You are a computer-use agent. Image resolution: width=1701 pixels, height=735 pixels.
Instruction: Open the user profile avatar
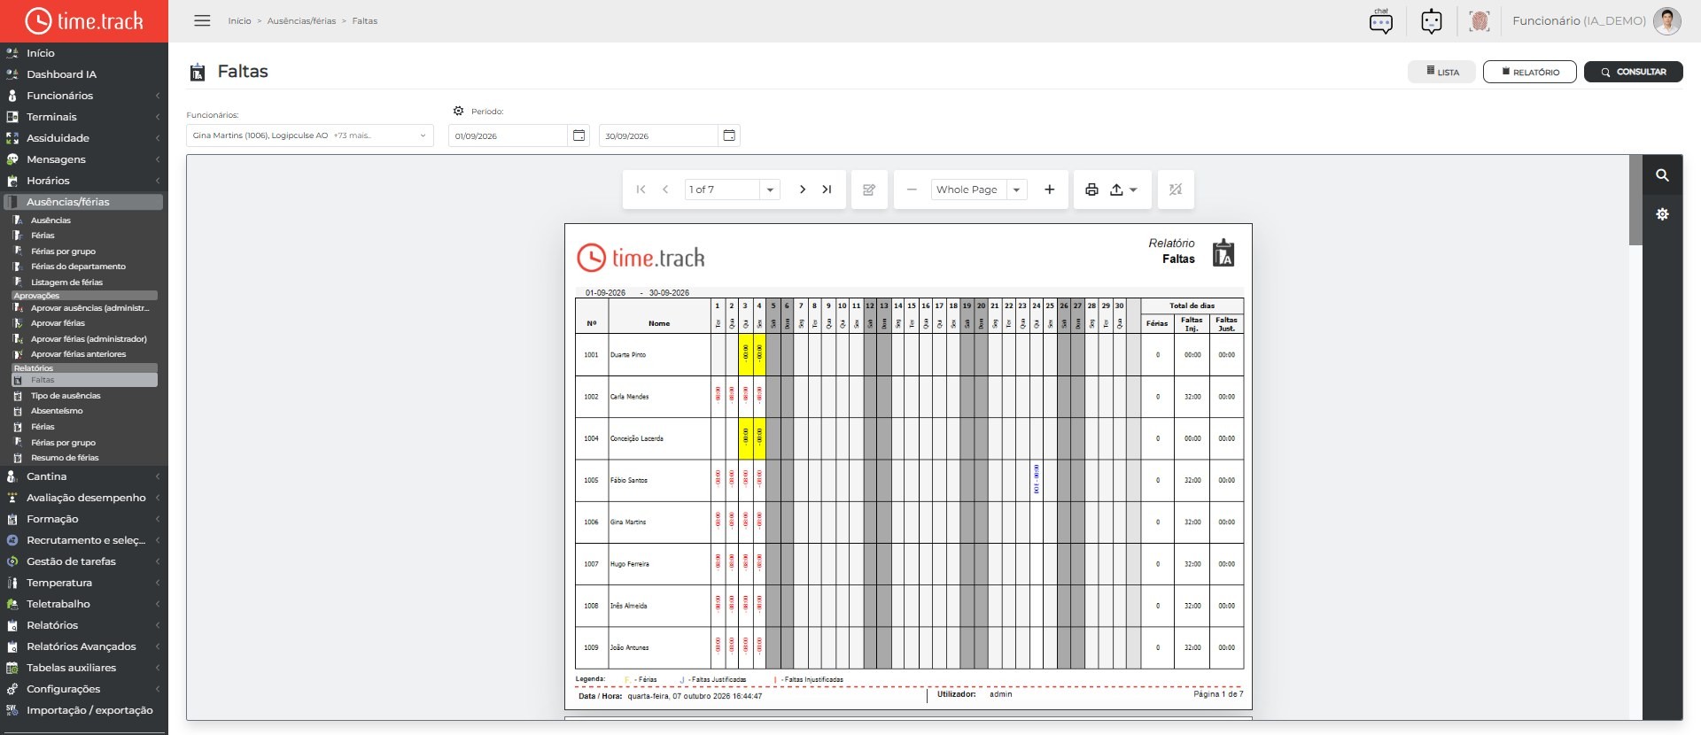point(1667,21)
